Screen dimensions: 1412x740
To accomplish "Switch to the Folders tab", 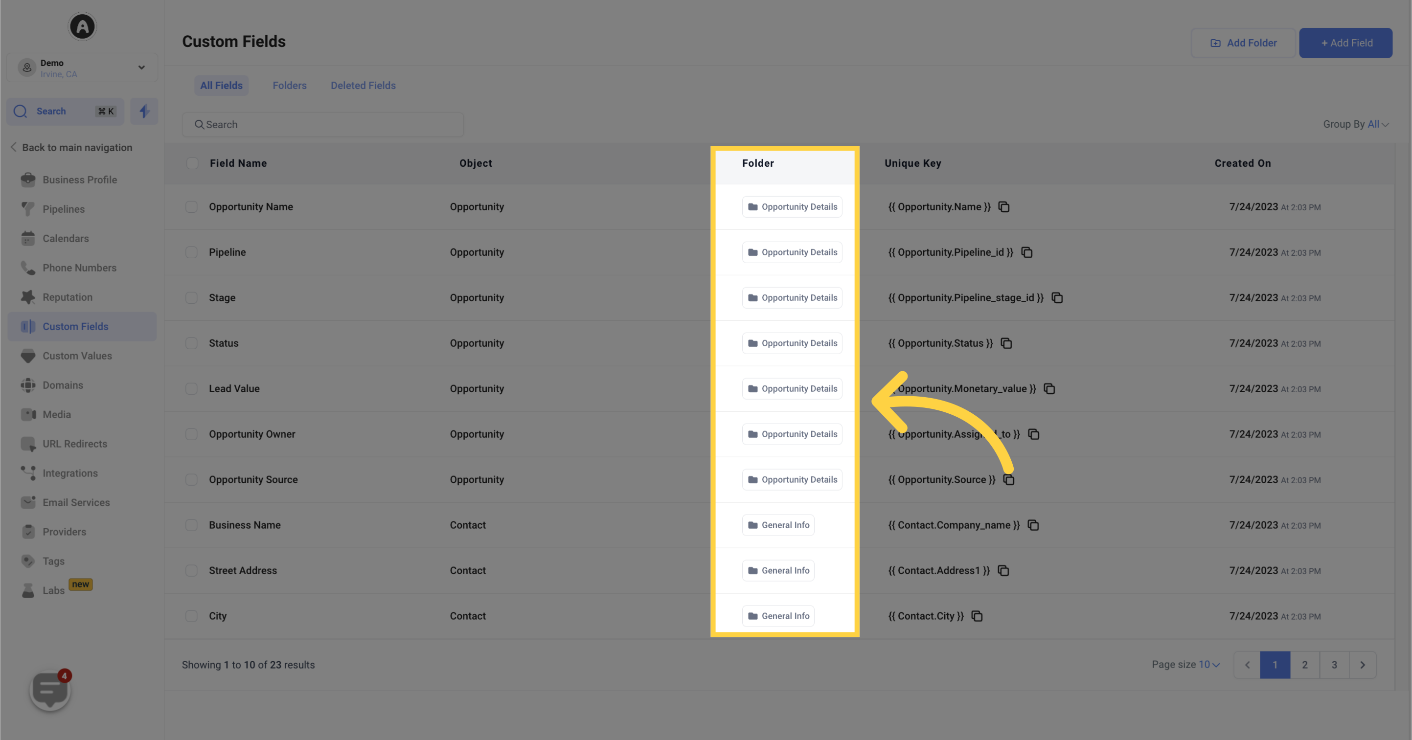I will click(290, 85).
